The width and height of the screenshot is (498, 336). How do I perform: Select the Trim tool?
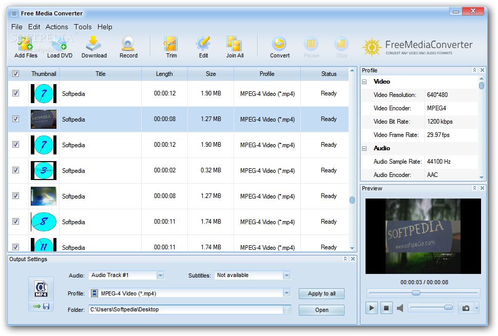click(171, 47)
